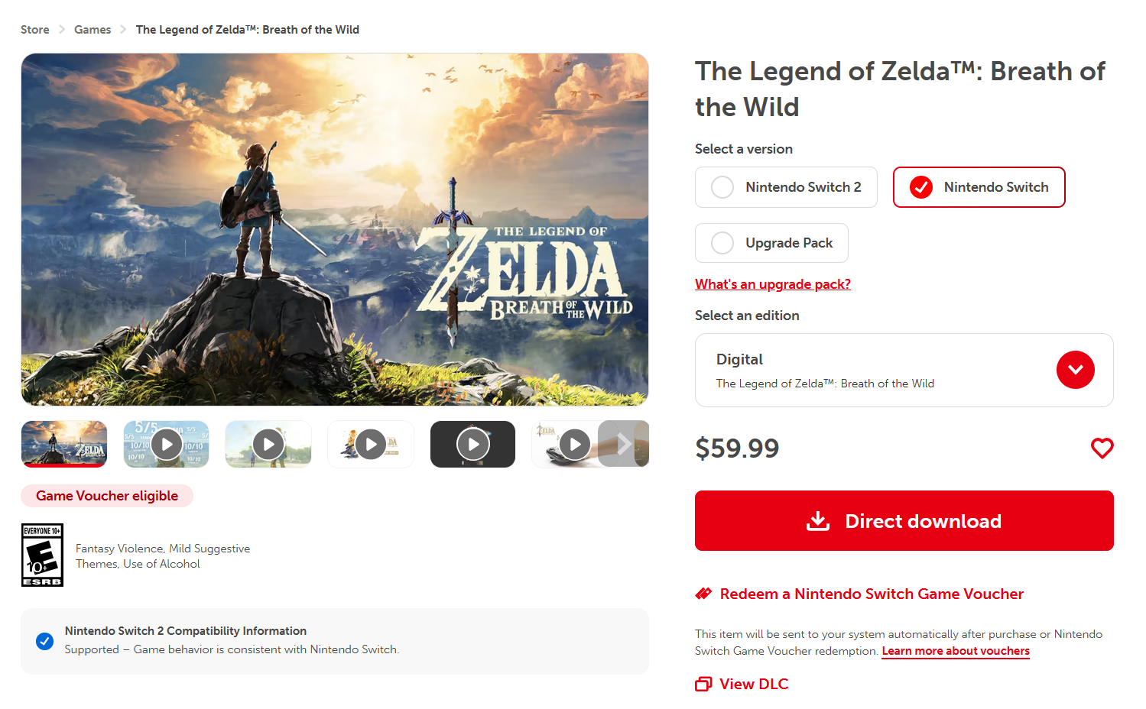Select the Nintendo Switch 2 version
This screenshot has height=709, width=1146.
coord(786,187)
